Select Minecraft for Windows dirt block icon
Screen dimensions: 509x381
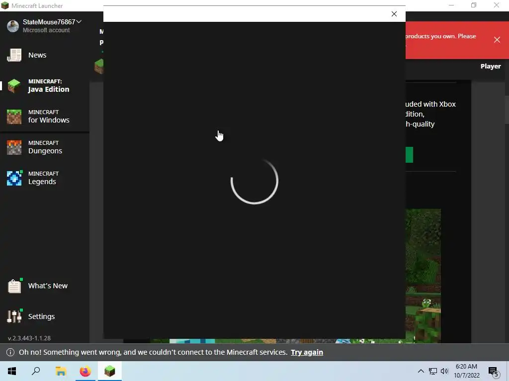click(x=14, y=117)
